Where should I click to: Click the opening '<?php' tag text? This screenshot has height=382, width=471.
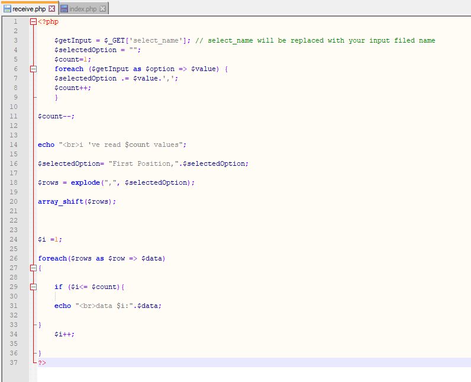pyautogui.click(x=48, y=22)
